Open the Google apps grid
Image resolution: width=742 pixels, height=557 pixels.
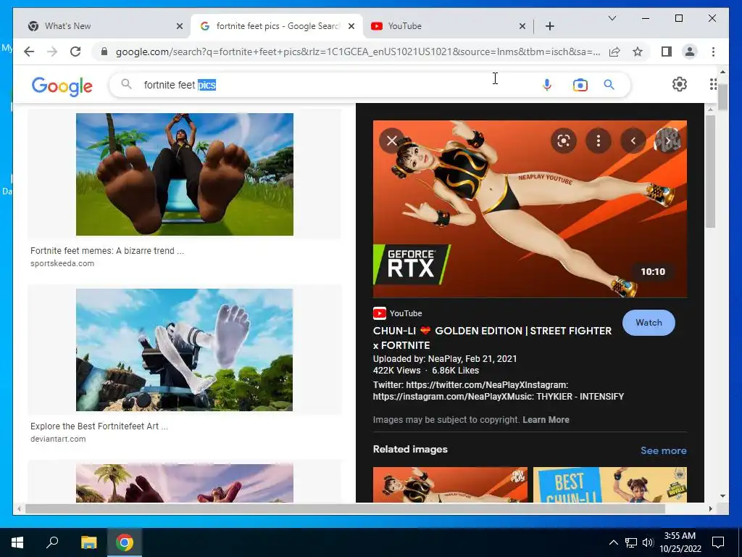click(x=713, y=84)
